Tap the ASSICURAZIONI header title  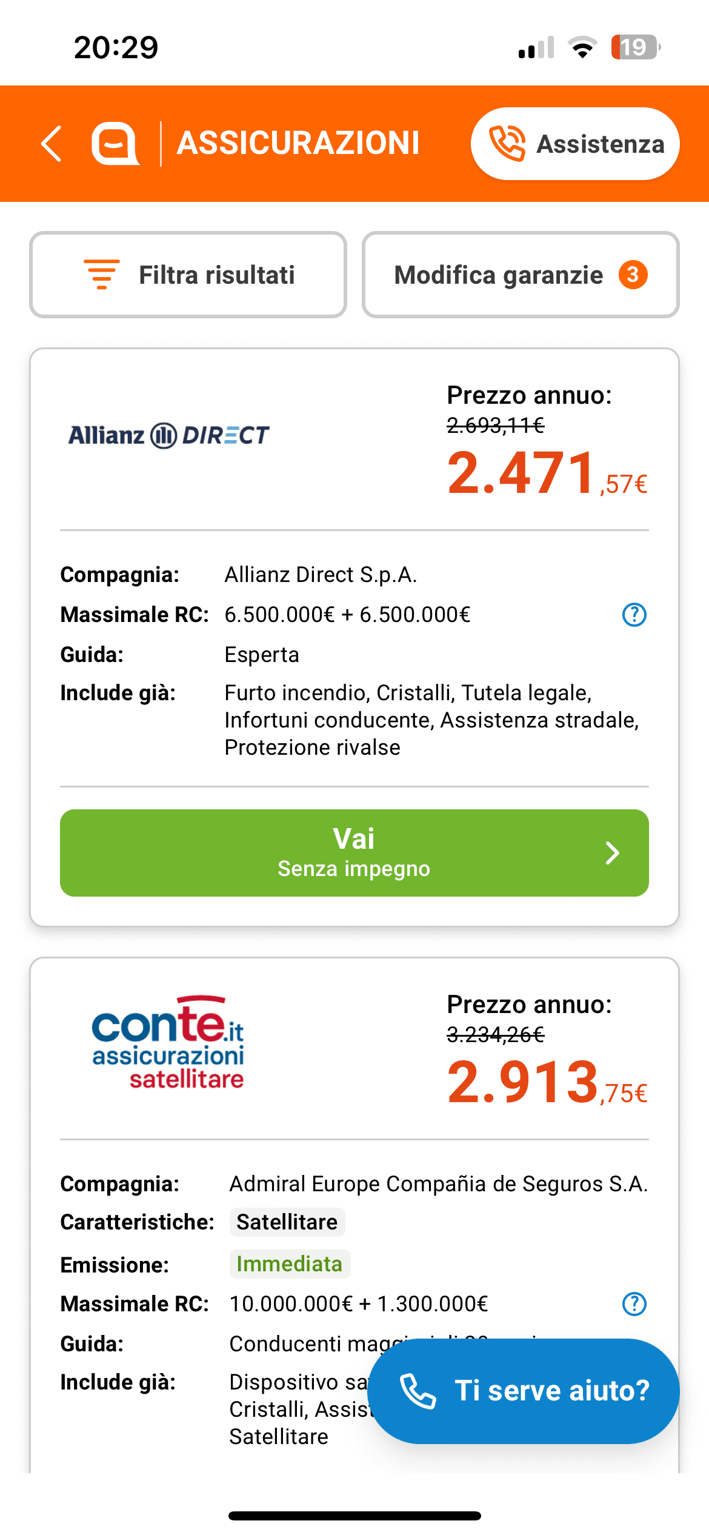[298, 144]
